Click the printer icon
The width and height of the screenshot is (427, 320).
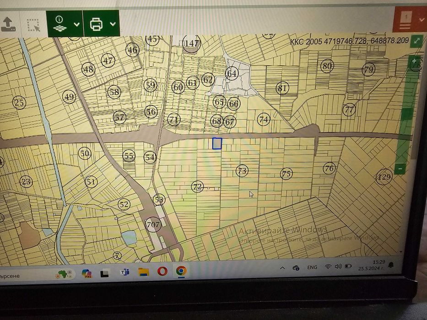(97, 24)
